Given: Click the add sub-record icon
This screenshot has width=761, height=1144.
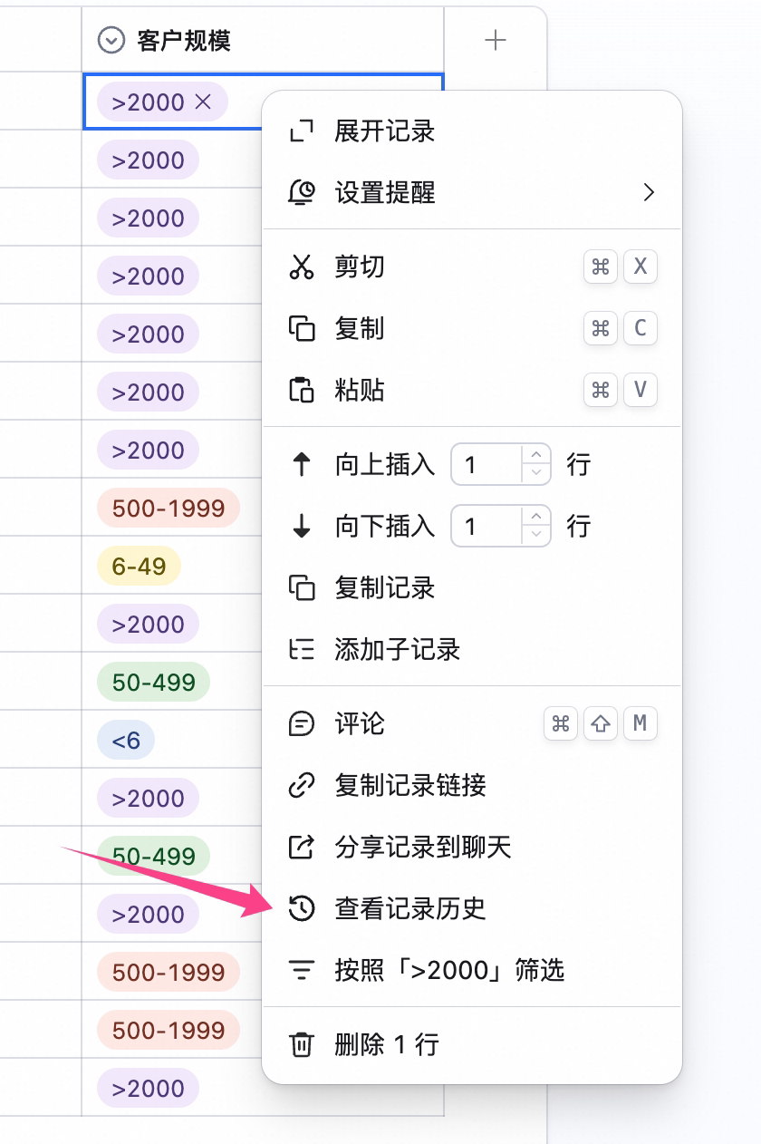Looking at the screenshot, I should 301,649.
